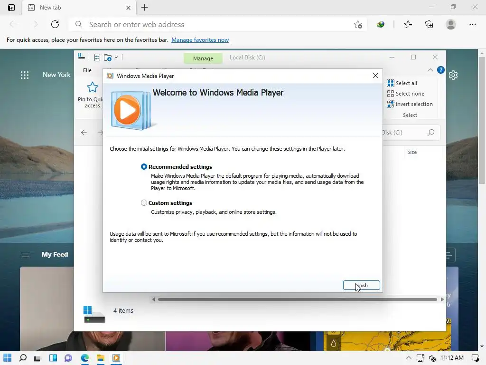Viewport: 486px width, 365px height.
Task: Click the network tray icon
Action: pos(421,358)
